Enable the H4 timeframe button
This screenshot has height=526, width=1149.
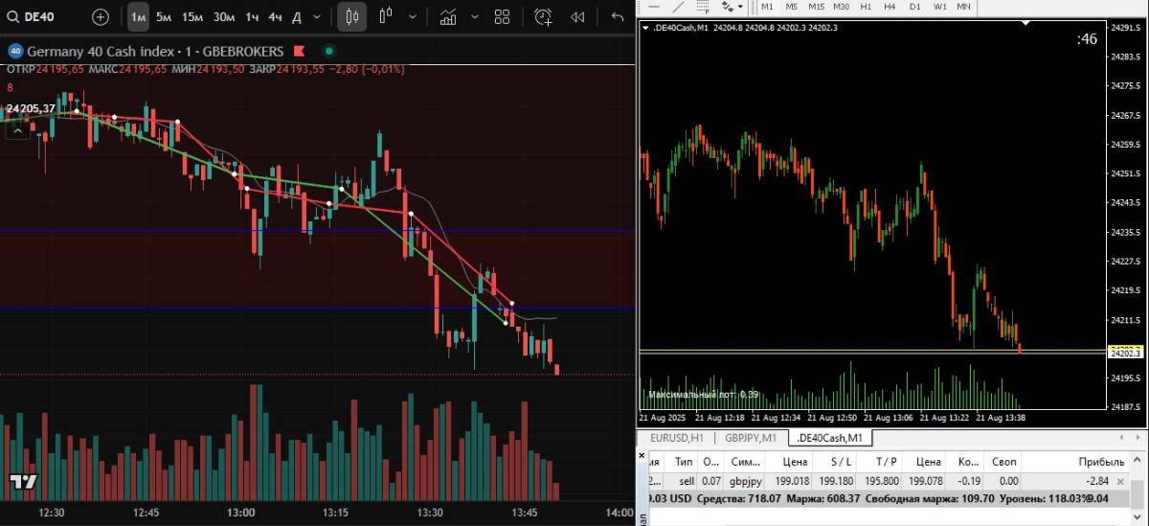click(x=890, y=7)
